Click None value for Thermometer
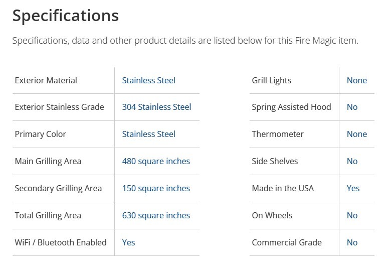 tap(356, 134)
